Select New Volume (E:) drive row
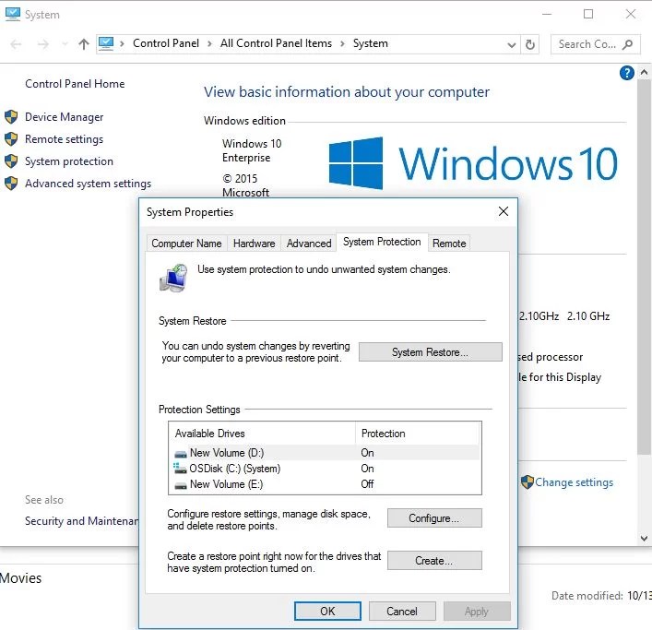 [x=325, y=484]
